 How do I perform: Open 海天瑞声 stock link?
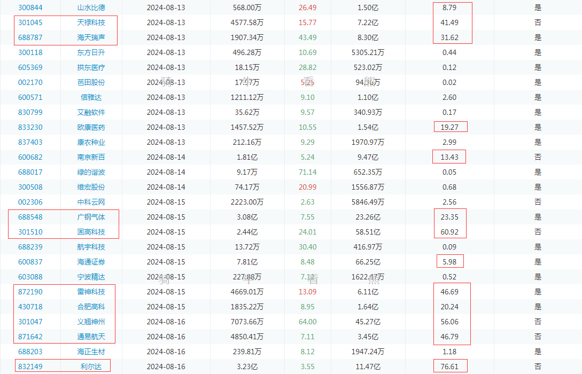91,37
